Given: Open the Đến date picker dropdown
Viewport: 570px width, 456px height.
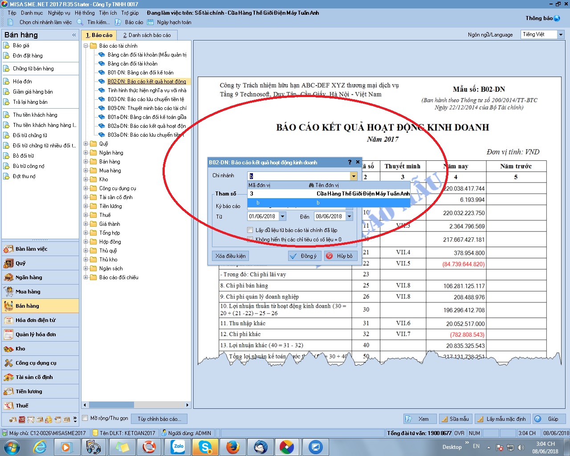Looking at the screenshot, I should (349, 216).
